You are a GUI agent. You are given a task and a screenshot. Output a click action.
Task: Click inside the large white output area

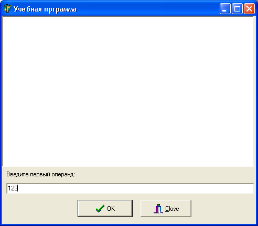(128, 91)
